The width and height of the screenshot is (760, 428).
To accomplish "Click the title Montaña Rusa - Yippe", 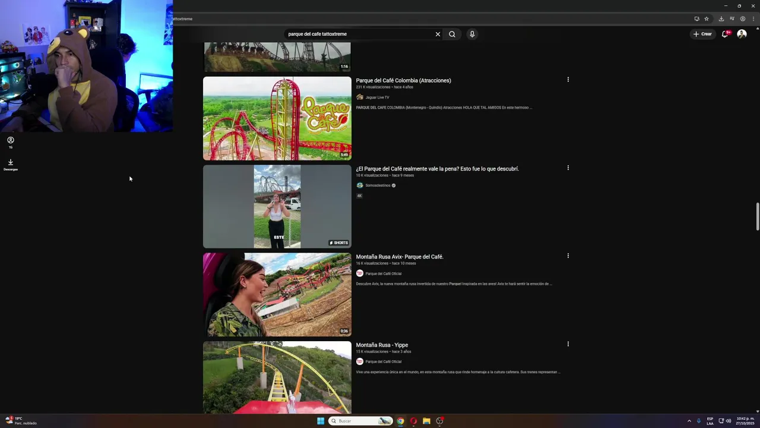I will click(382, 345).
